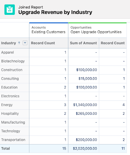Click Education account record count 2
The image size is (130, 155).
[65, 87]
